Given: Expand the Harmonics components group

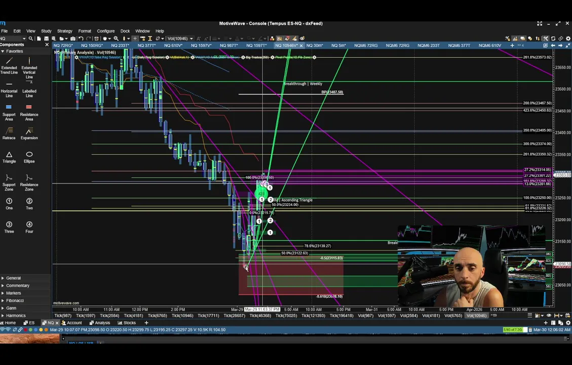Looking at the screenshot, I should click(16, 315).
